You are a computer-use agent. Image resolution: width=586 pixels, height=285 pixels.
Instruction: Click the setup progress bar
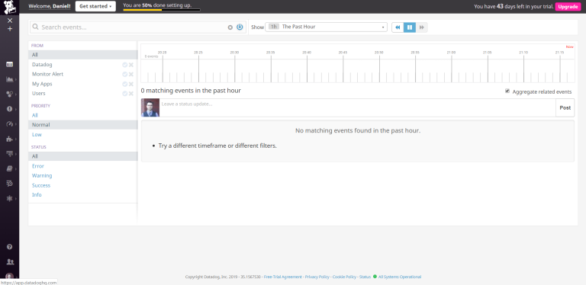pyautogui.click(x=162, y=10)
